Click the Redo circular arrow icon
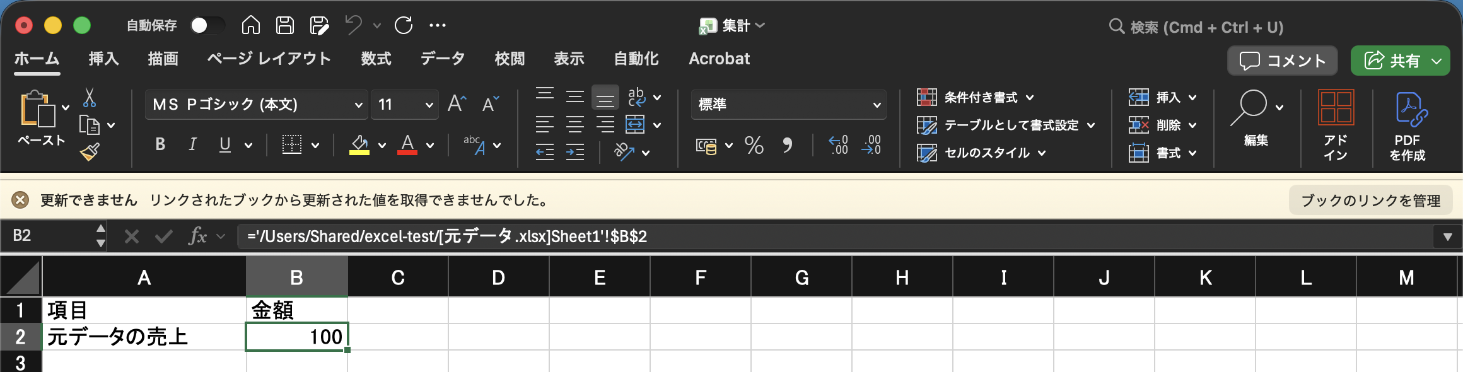The height and width of the screenshot is (372, 1463). click(x=404, y=25)
